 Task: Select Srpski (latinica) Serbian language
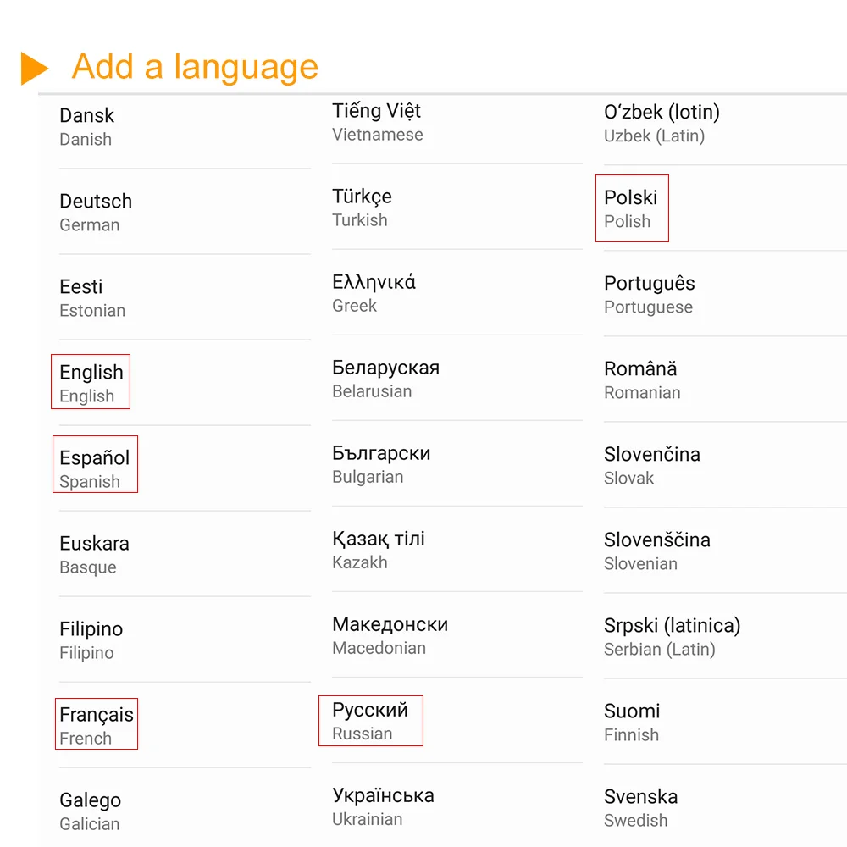click(x=725, y=636)
